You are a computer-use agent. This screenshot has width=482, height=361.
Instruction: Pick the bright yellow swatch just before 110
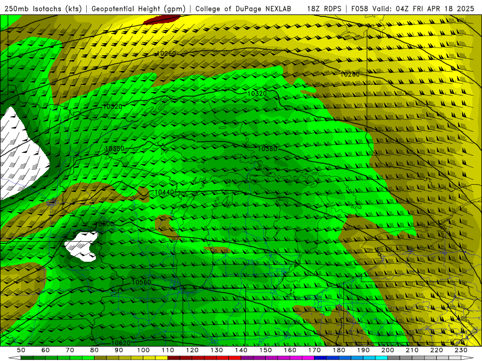pos(161,358)
